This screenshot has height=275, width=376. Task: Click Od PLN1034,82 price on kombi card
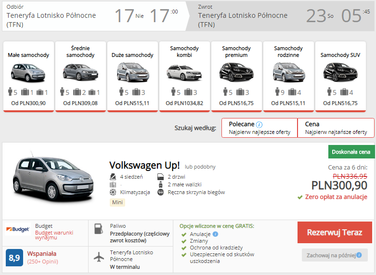(x=184, y=103)
